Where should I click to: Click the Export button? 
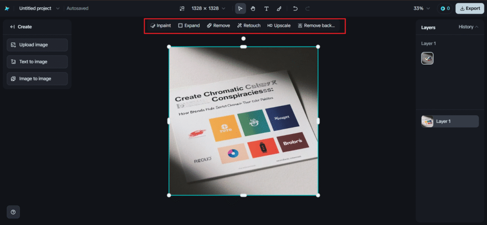[x=469, y=9]
